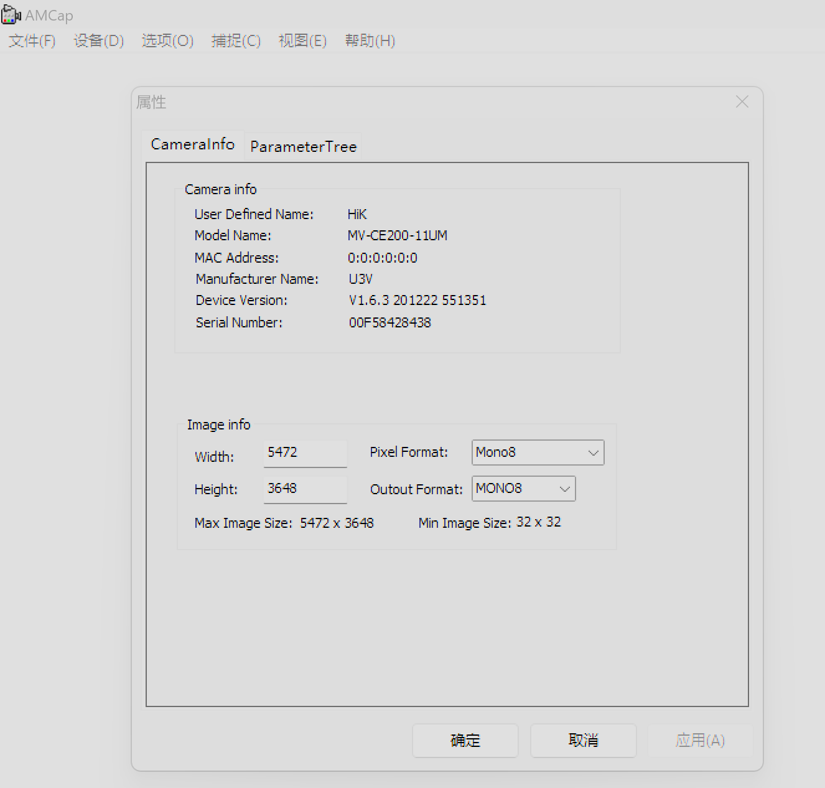Click the Height input field
This screenshot has width=825, height=788.
pyautogui.click(x=305, y=490)
